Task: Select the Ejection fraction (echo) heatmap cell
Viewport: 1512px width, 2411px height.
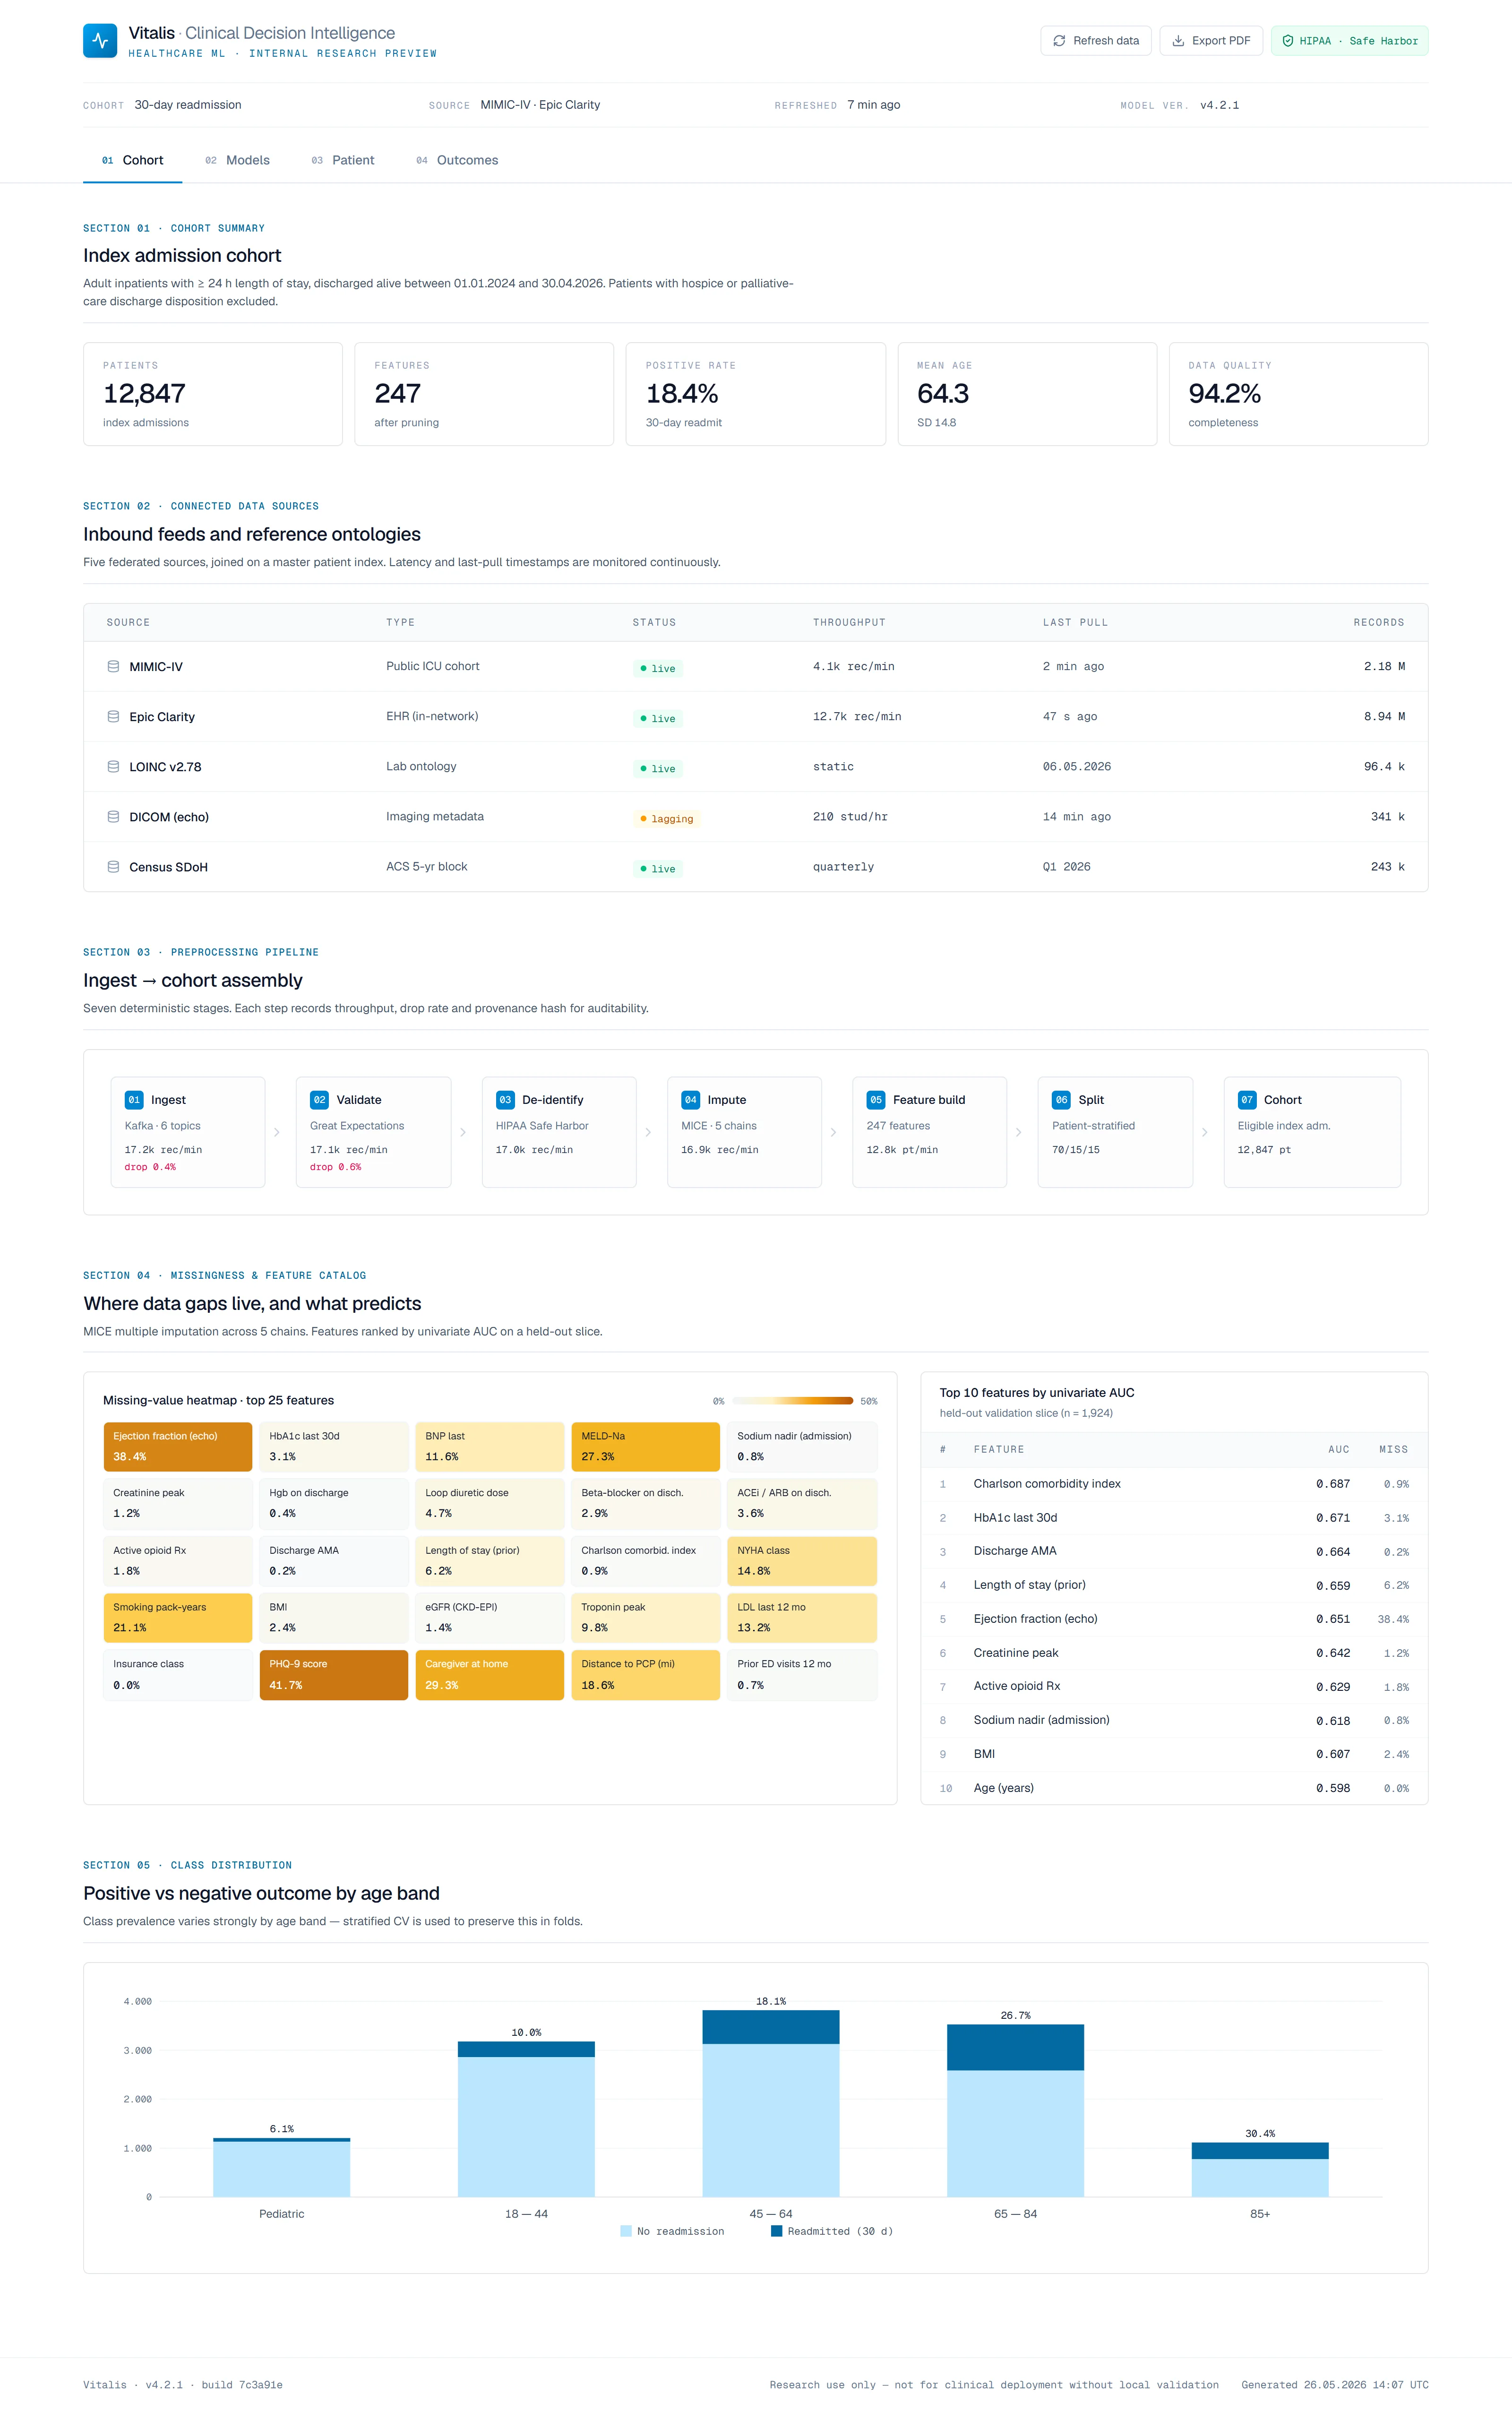Action: click(178, 1446)
